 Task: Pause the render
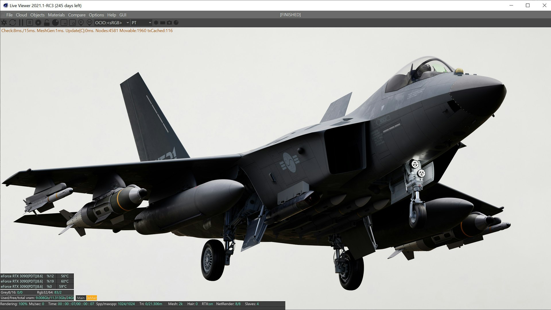click(x=21, y=22)
